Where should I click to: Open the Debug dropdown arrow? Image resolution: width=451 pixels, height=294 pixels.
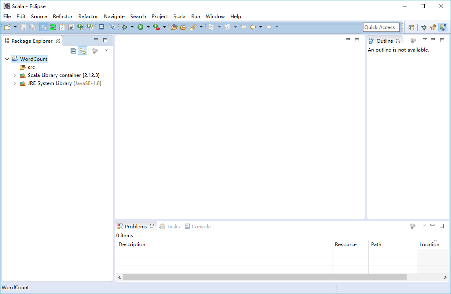click(132, 27)
